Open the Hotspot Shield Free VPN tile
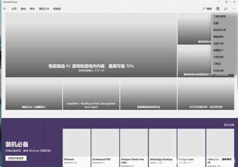238x167 pixels. point(134,148)
